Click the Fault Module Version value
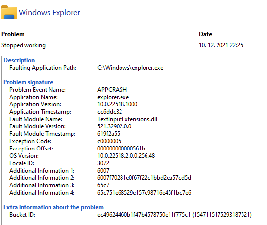Viewport: 267px width, 225px height. pyautogui.click(x=115, y=126)
